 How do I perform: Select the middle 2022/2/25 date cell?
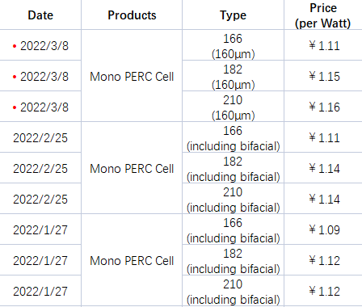point(40,168)
